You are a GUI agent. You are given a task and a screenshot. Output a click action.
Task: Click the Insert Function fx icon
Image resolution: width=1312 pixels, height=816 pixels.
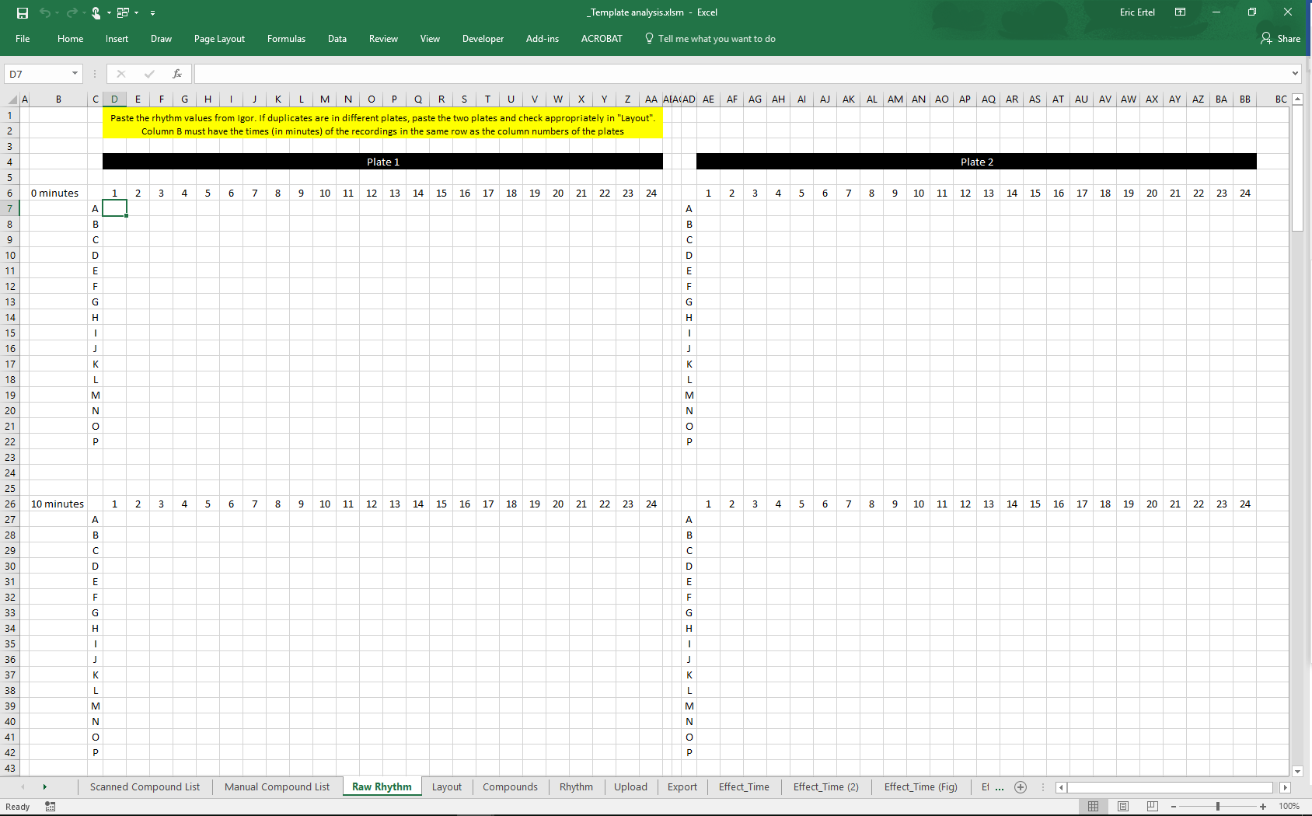[x=177, y=74]
